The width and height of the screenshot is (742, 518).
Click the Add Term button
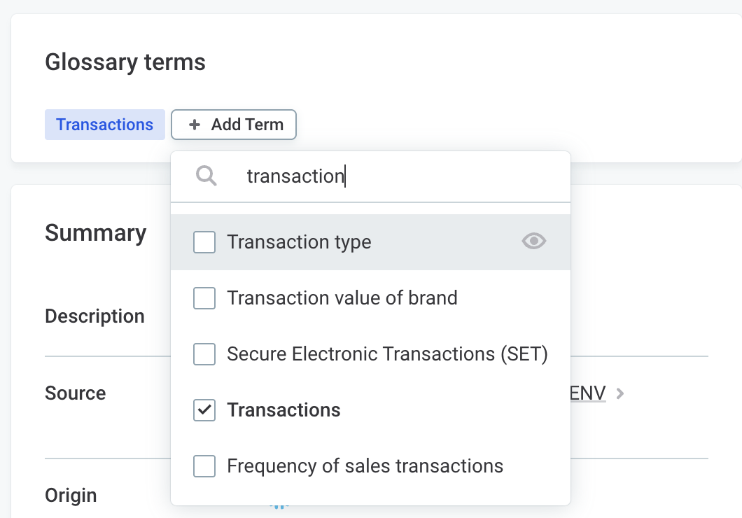(234, 125)
